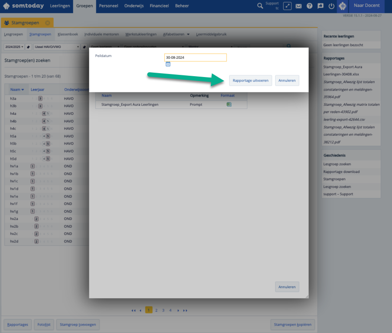Close the Stamgroepen tab with the X

coord(47,23)
